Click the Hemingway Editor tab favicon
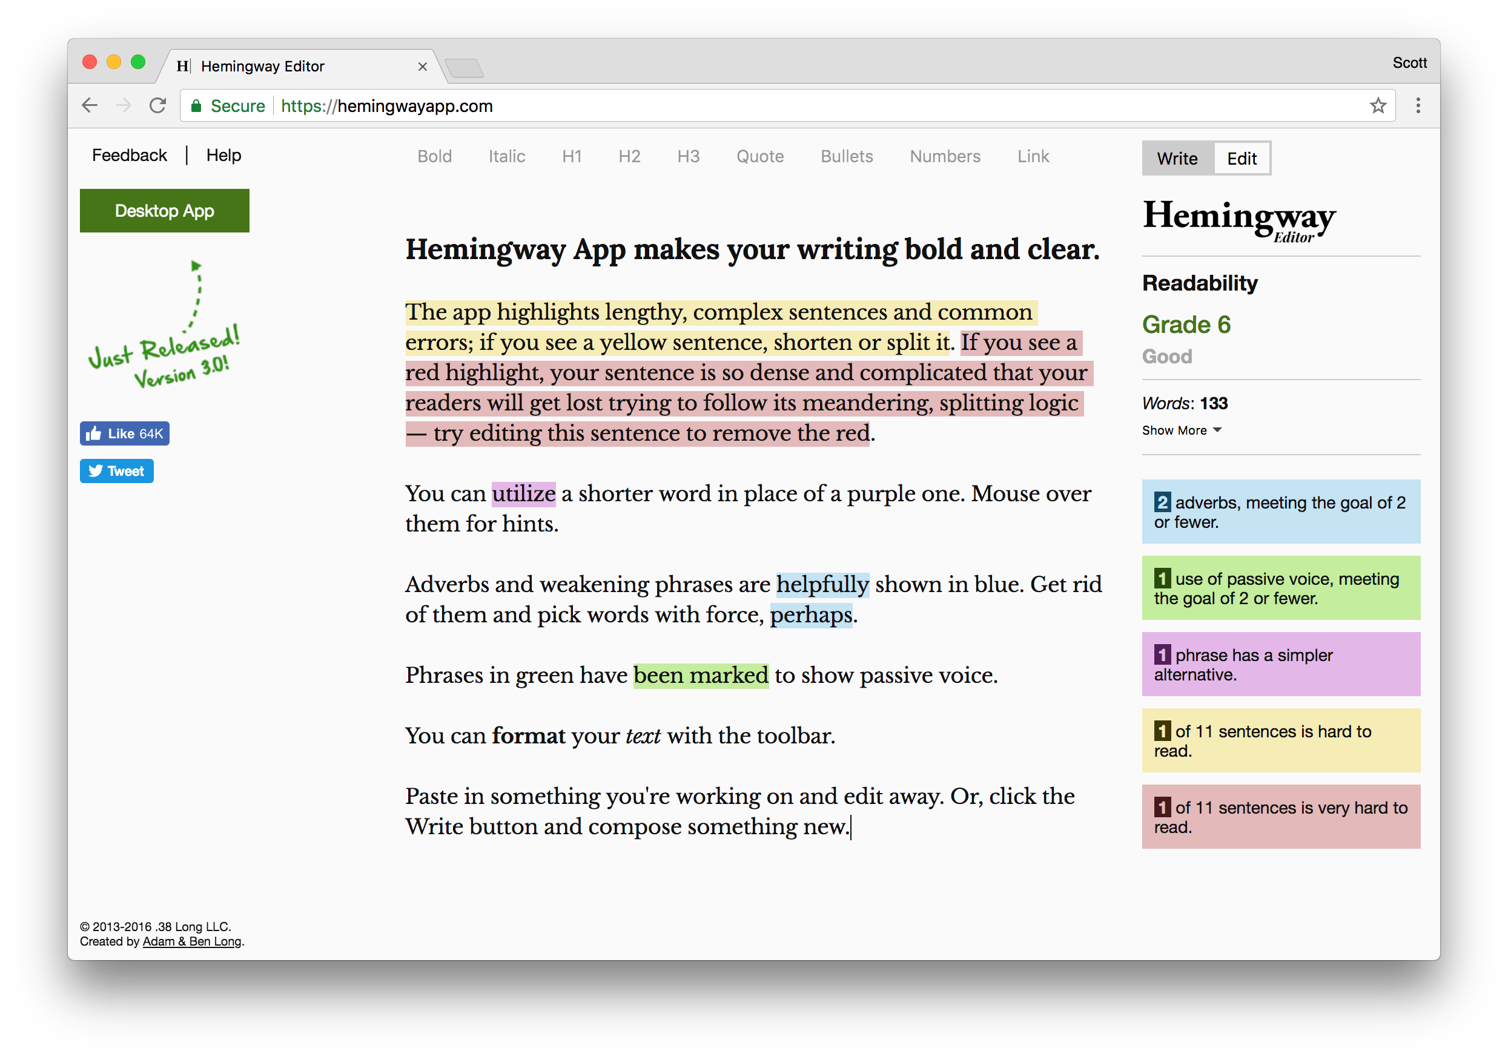The width and height of the screenshot is (1508, 1057). (184, 67)
